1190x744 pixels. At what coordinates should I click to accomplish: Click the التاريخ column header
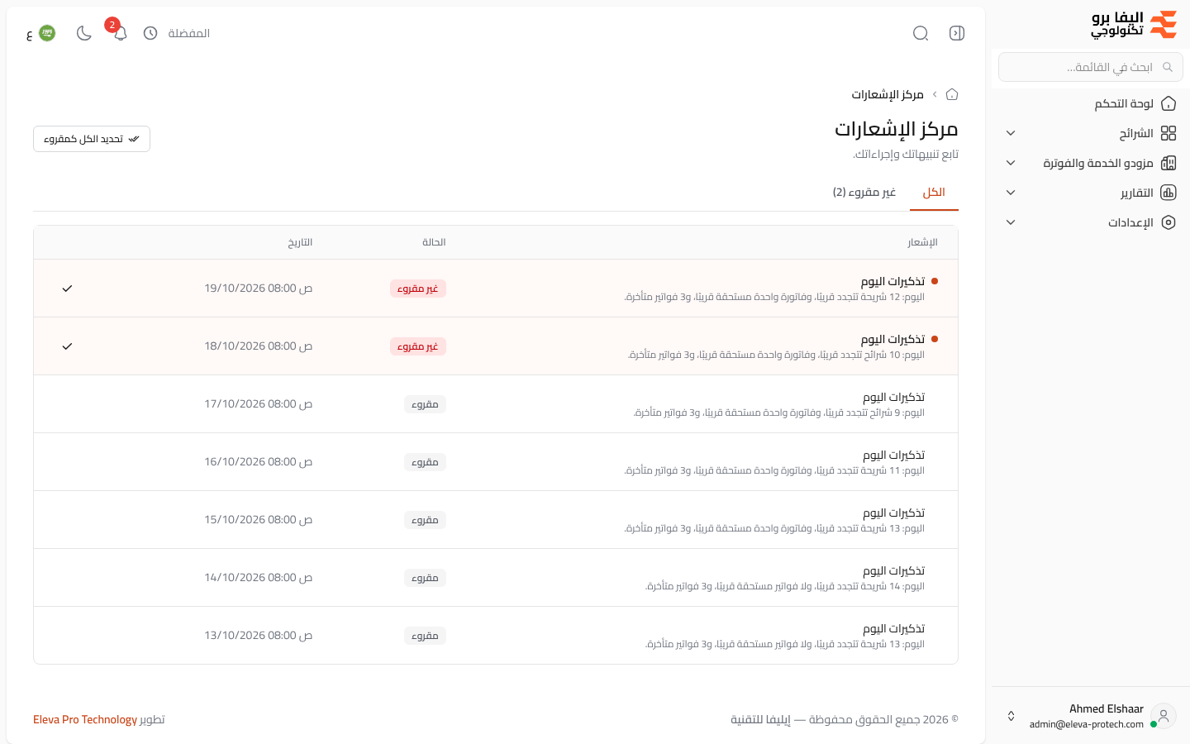click(300, 242)
